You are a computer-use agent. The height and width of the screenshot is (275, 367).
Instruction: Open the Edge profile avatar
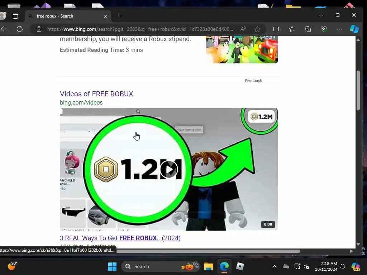(x=3, y=16)
